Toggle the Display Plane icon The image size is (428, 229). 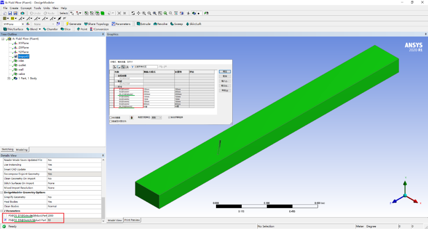[188, 13]
